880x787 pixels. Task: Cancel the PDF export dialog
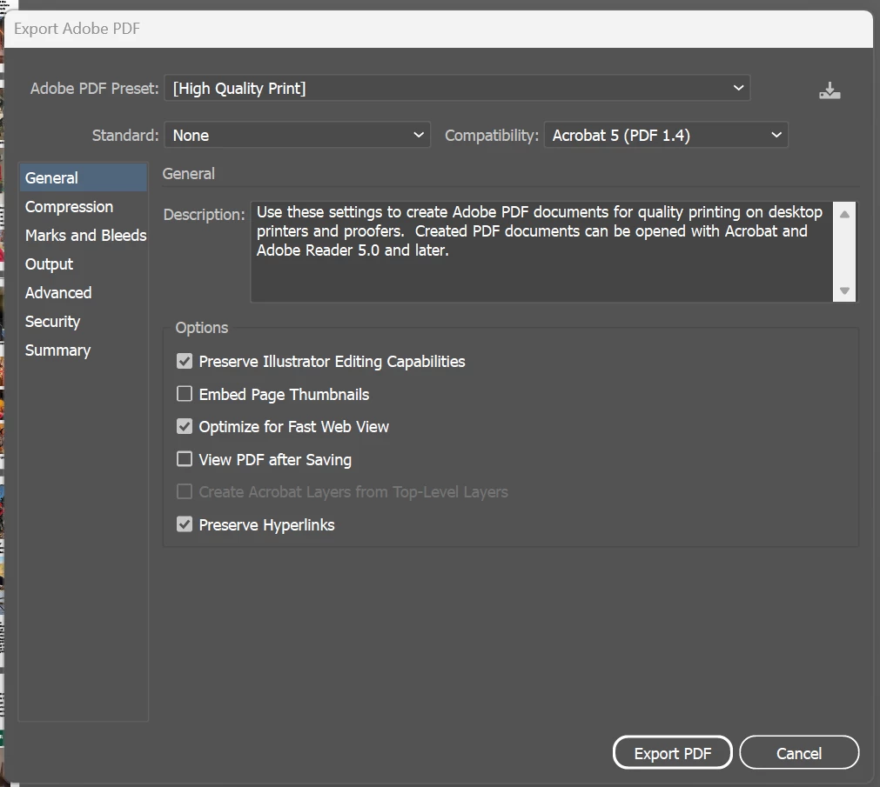799,753
